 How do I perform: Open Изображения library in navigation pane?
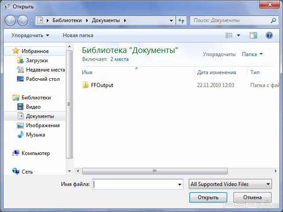pyautogui.click(x=43, y=125)
